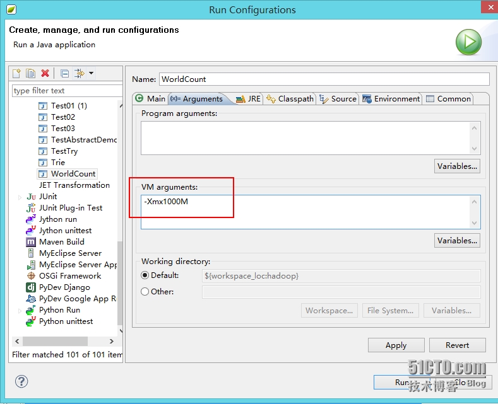This screenshot has width=498, height=404.
Task: Open the filter launch configurations icon
Action: pos(79,74)
